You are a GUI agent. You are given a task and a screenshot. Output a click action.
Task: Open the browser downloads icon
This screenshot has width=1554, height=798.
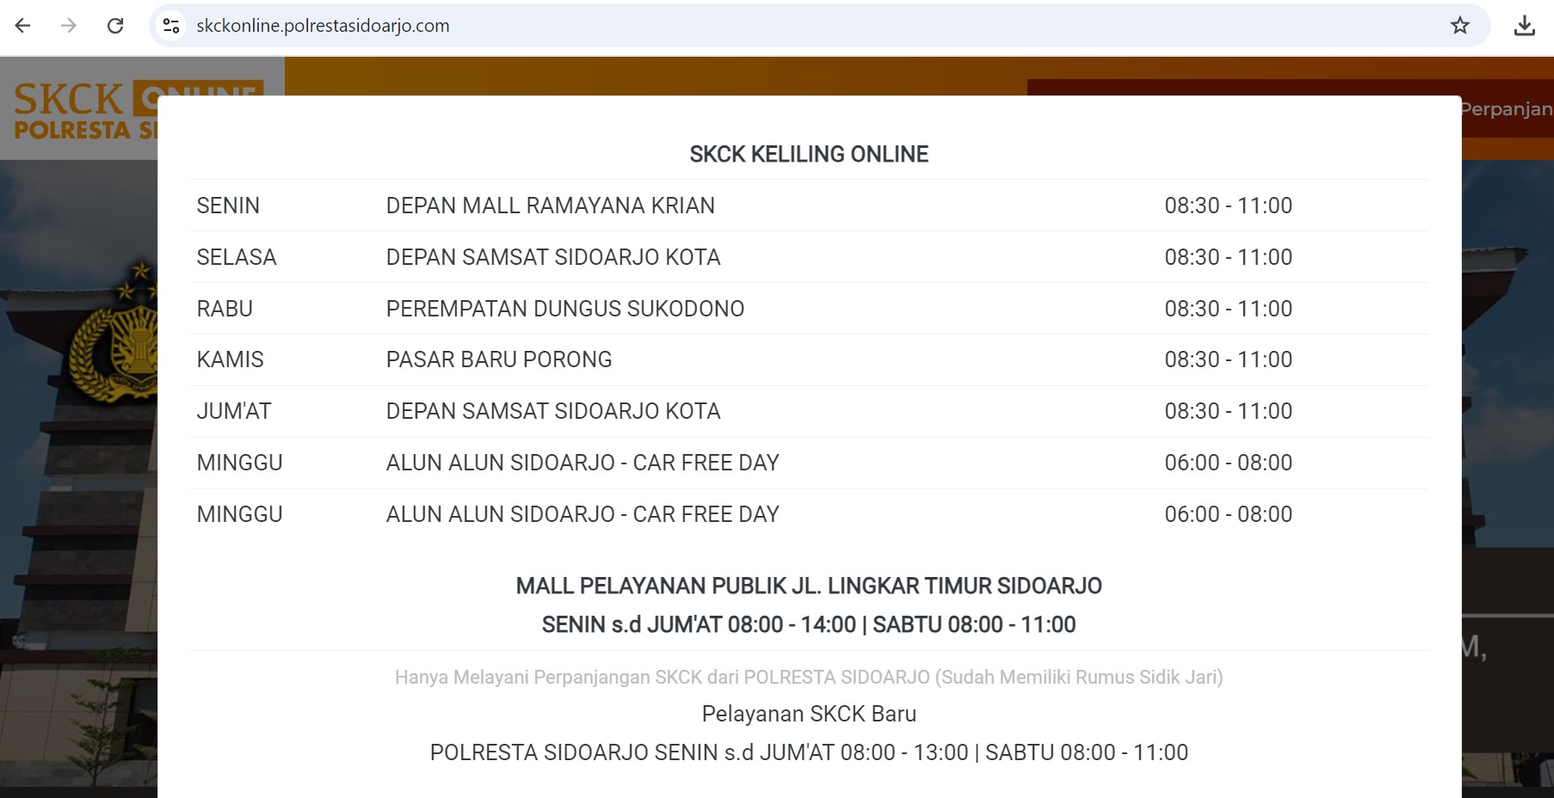(1524, 26)
